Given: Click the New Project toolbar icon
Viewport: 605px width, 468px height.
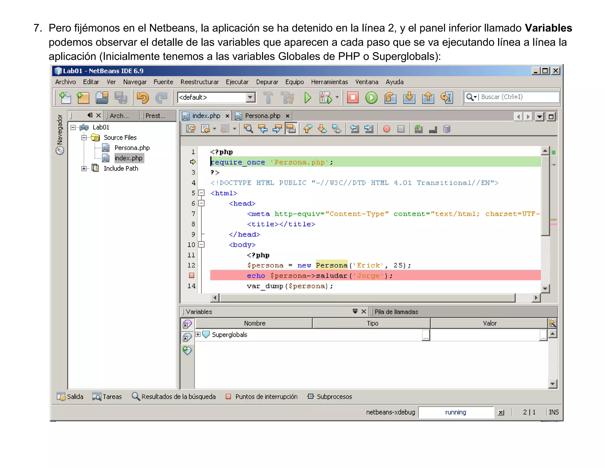Looking at the screenshot, I should pyautogui.click(x=83, y=97).
